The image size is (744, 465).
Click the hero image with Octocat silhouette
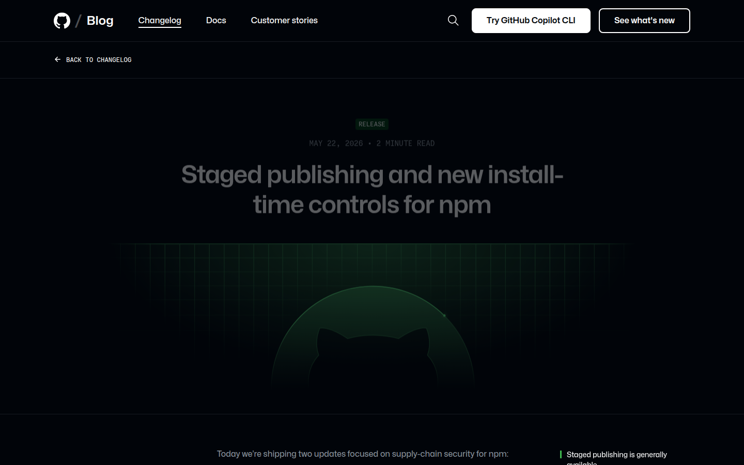click(x=372, y=316)
